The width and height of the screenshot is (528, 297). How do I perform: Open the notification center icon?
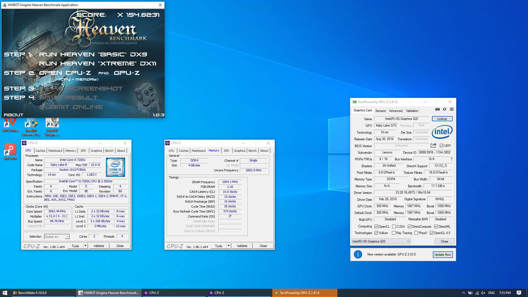click(519, 293)
